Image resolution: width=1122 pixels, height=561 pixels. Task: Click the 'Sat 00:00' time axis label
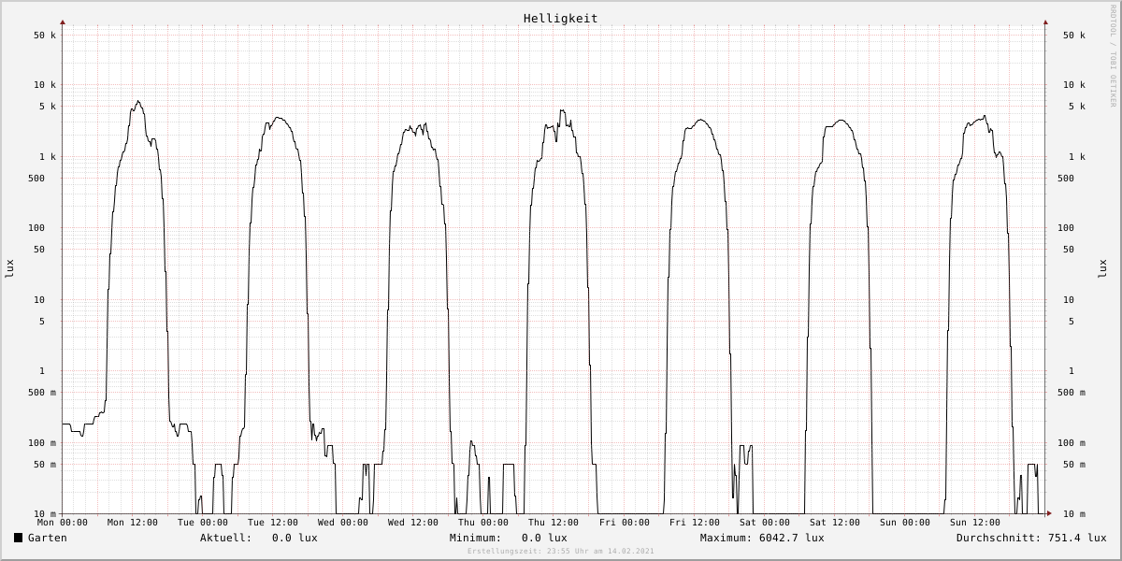(x=765, y=523)
